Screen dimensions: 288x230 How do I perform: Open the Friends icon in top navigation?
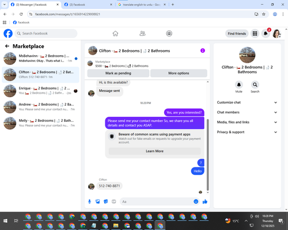(142, 33)
